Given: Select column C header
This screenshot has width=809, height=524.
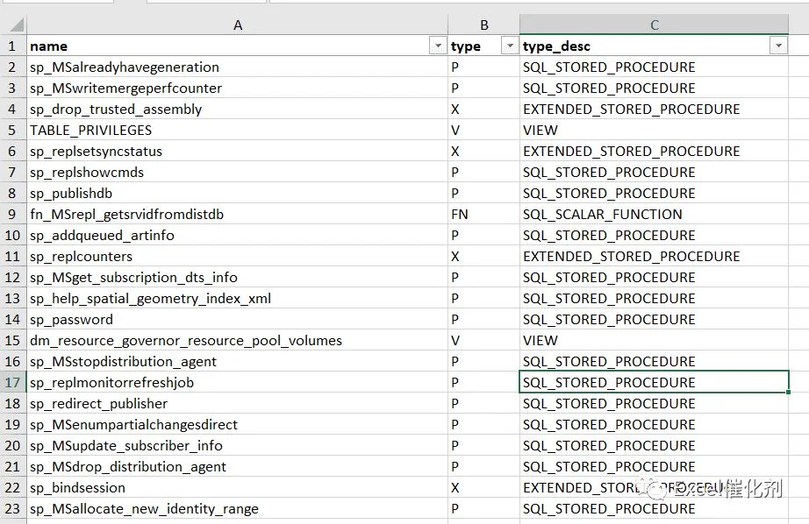Looking at the screenshot, I should point(655,25).
